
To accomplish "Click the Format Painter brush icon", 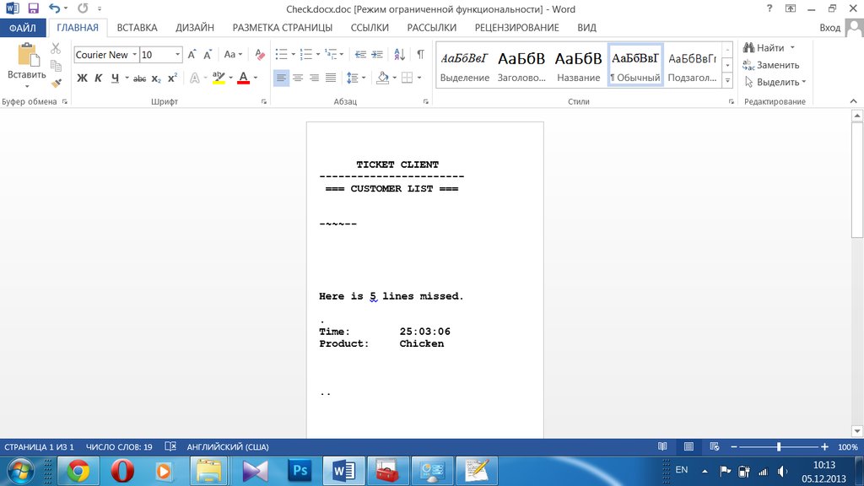I will pyautogui.click(x=56, y=83).
